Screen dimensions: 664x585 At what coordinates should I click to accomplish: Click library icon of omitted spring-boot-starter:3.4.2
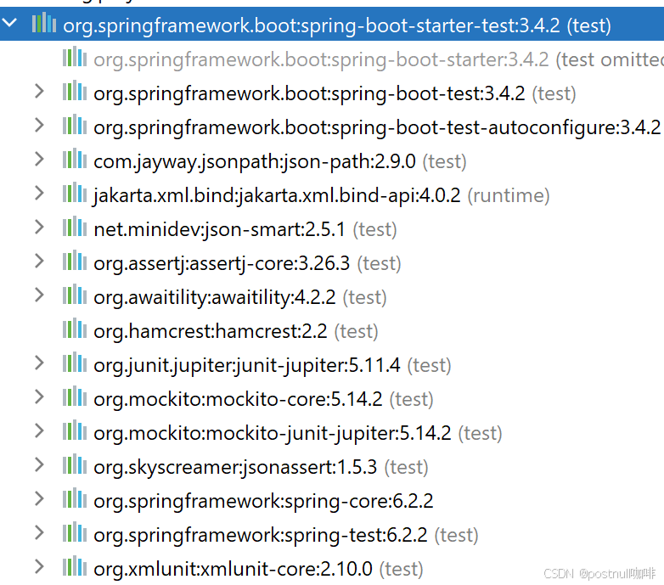click(75, 57)
